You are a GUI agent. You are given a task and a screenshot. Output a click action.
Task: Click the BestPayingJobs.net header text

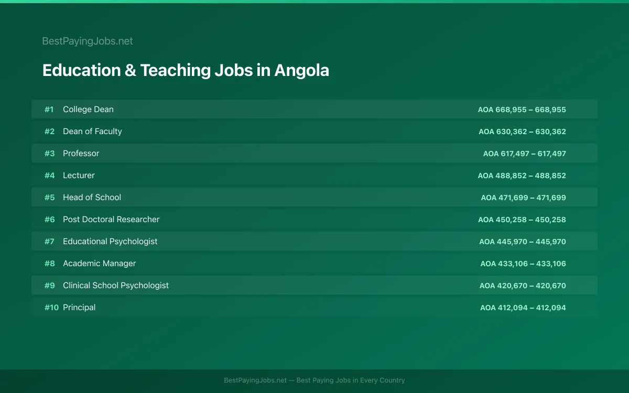[x=88, y=41]
